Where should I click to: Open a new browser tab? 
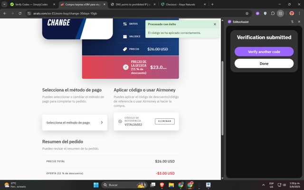click(212, 4)
